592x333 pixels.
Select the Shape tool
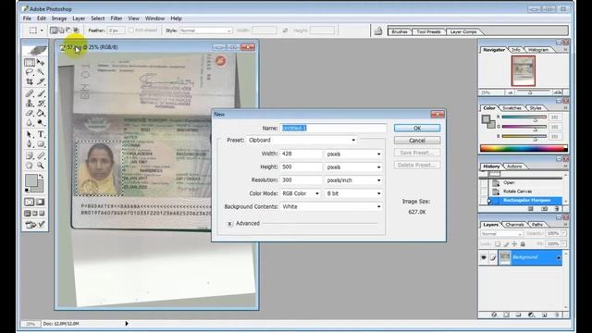(x=41, y=144)
